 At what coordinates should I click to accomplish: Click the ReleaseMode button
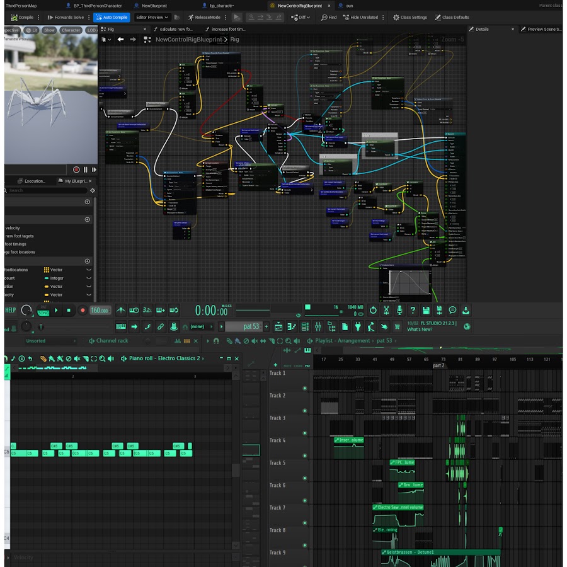204,18
